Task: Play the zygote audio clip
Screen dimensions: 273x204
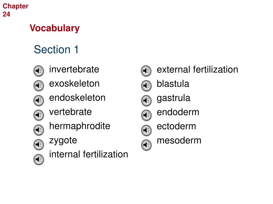Action: click(38, 144)
